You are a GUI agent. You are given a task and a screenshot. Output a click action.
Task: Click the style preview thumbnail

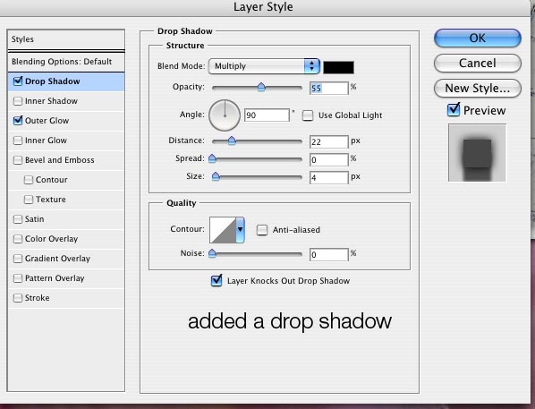click(477, 153)
